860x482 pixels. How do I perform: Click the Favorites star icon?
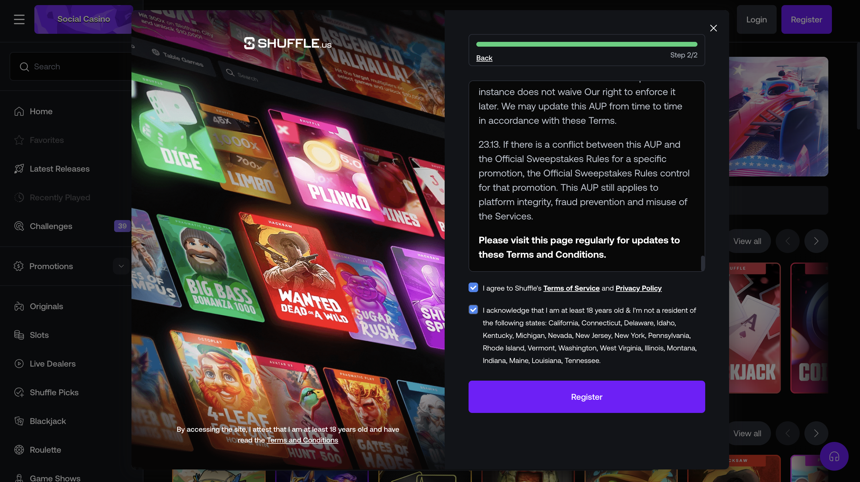pyautogui.click(x=19, y=140)
